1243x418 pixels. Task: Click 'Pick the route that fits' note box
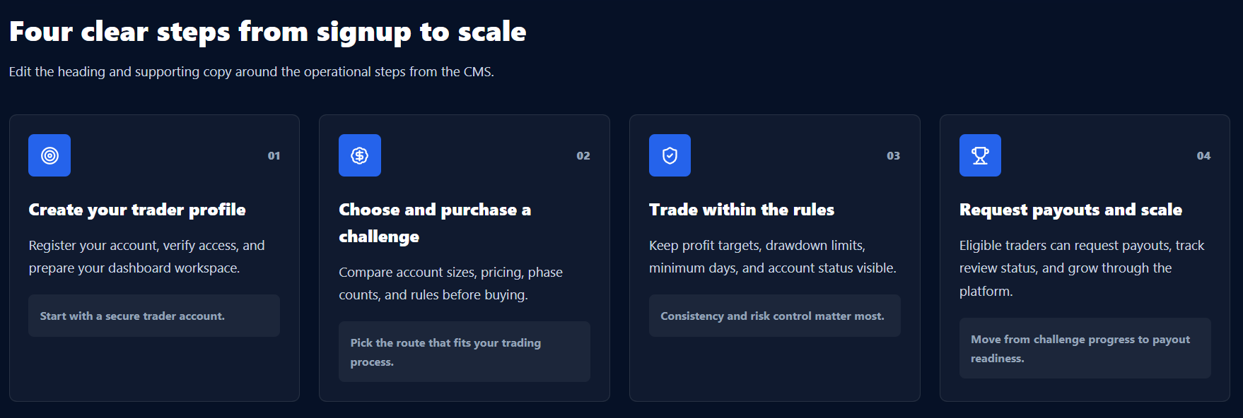point(465,352)
